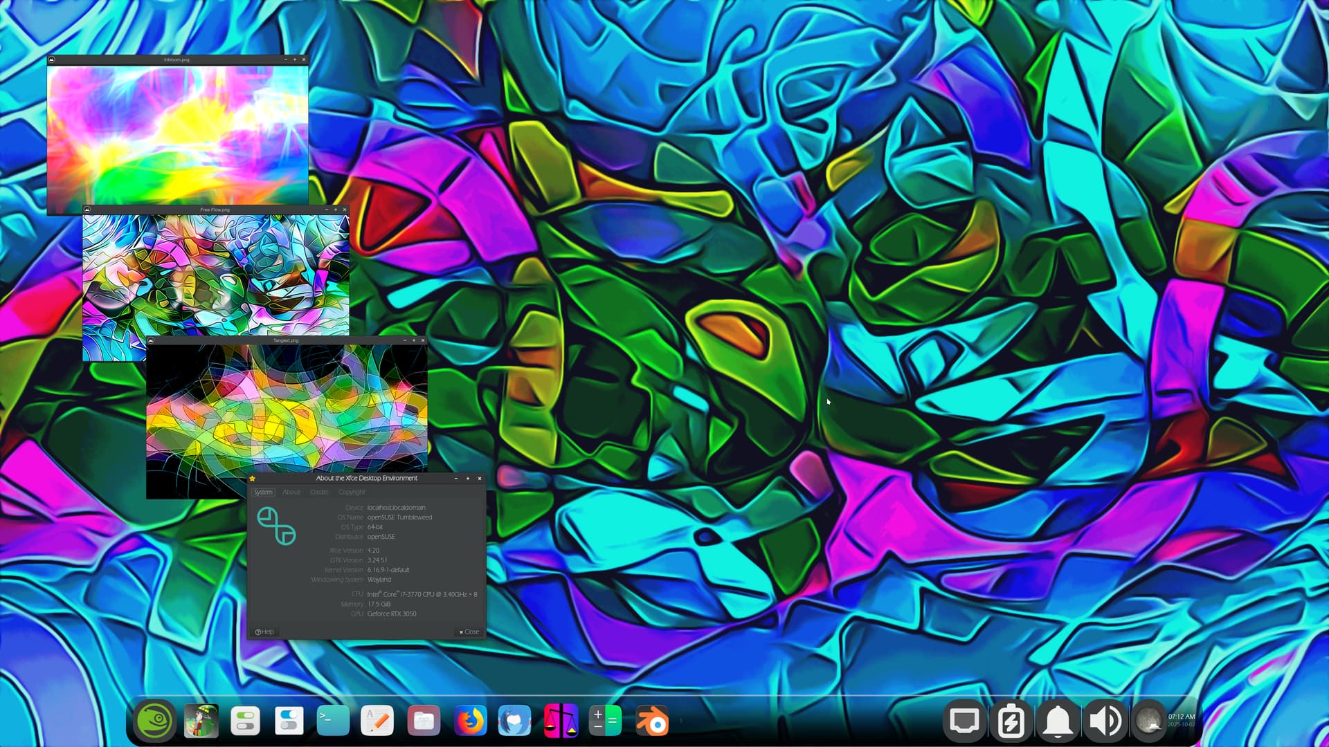Open Blender from the dock
The image size is (1329, 747).
(x=652, y=721)
